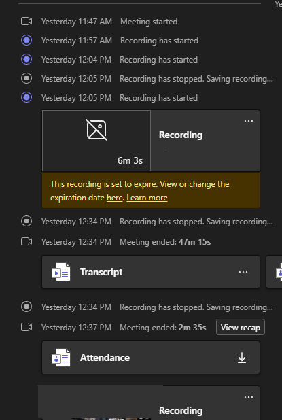Screen dimensions: 282x420
Task: Open the 'here' expiration date link
Action: coord(115,198)
